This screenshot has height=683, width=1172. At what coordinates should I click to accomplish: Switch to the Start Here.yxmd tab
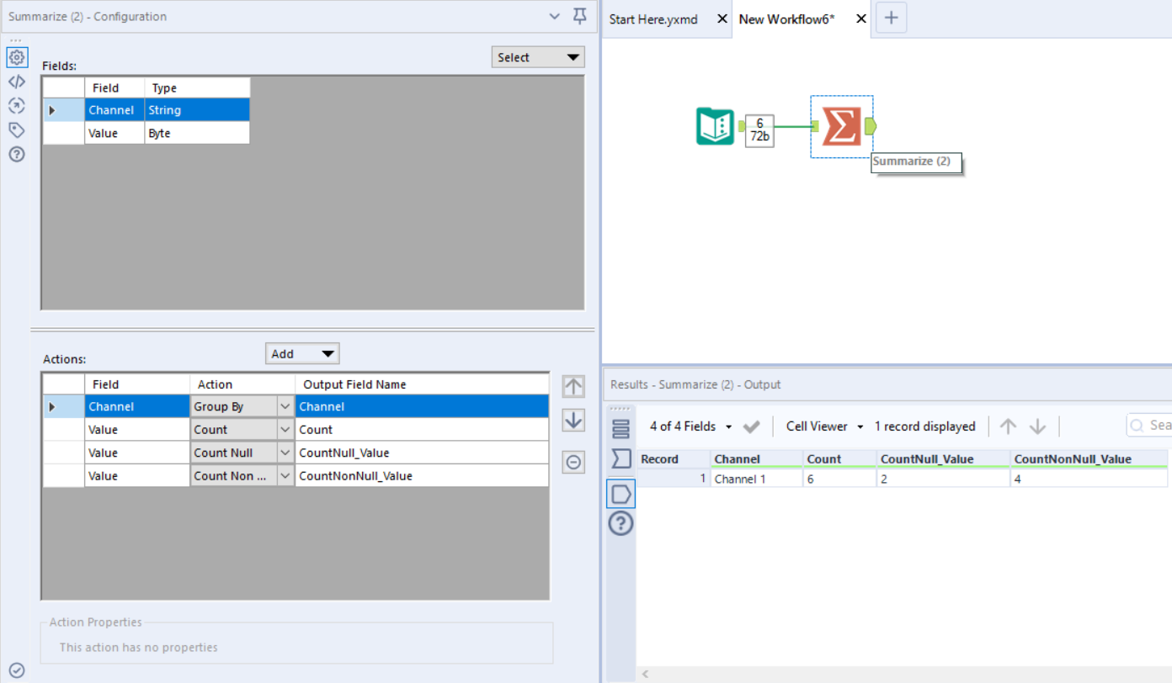coord(657,19)
